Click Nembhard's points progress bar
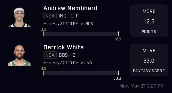 81,34
